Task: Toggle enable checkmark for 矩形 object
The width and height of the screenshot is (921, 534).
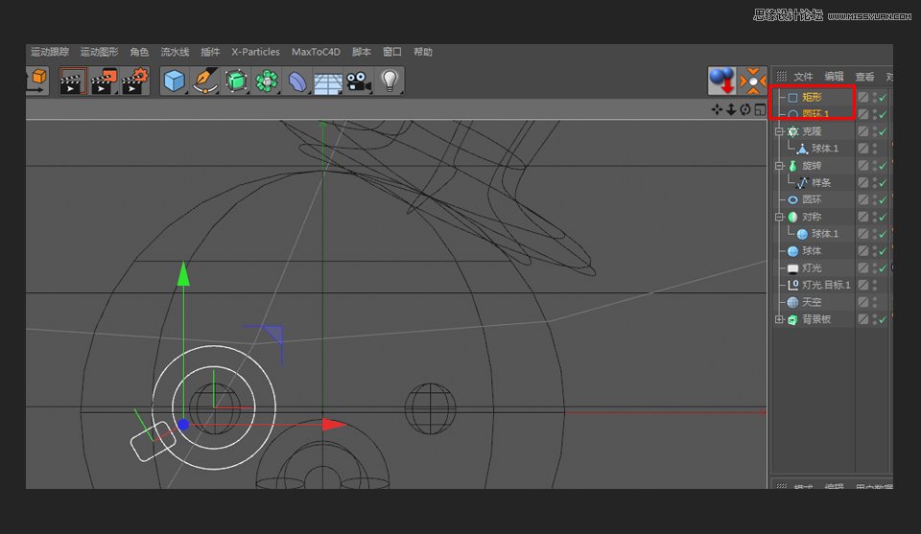Action: coord(883,98)
